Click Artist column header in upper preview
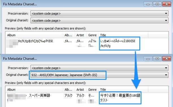The width and height of the screenshot is (173, 107). [81, 35]
